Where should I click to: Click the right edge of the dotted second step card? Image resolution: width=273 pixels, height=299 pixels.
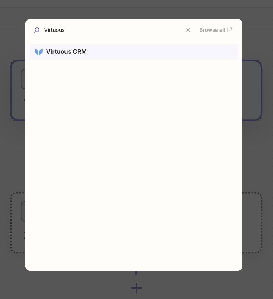(x=252, y=223)
